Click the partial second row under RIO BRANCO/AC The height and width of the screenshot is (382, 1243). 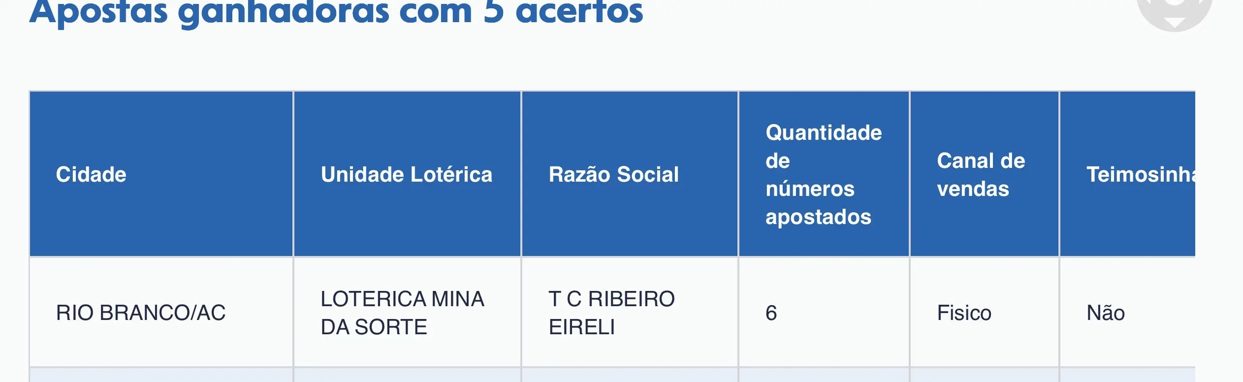[161, 375]
